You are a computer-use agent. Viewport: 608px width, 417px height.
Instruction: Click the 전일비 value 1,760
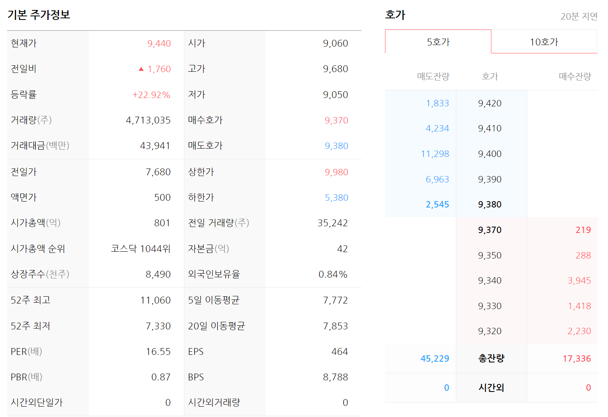pos(159,69)
